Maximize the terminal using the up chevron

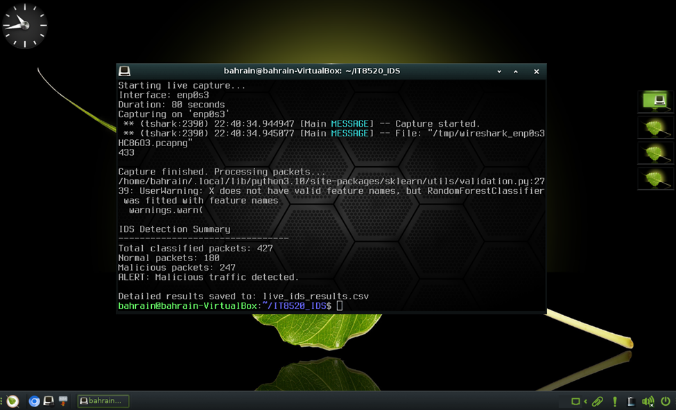[x=516, y=71]
